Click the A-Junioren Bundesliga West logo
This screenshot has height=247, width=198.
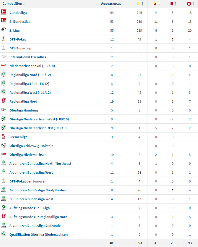coord(4,172)
